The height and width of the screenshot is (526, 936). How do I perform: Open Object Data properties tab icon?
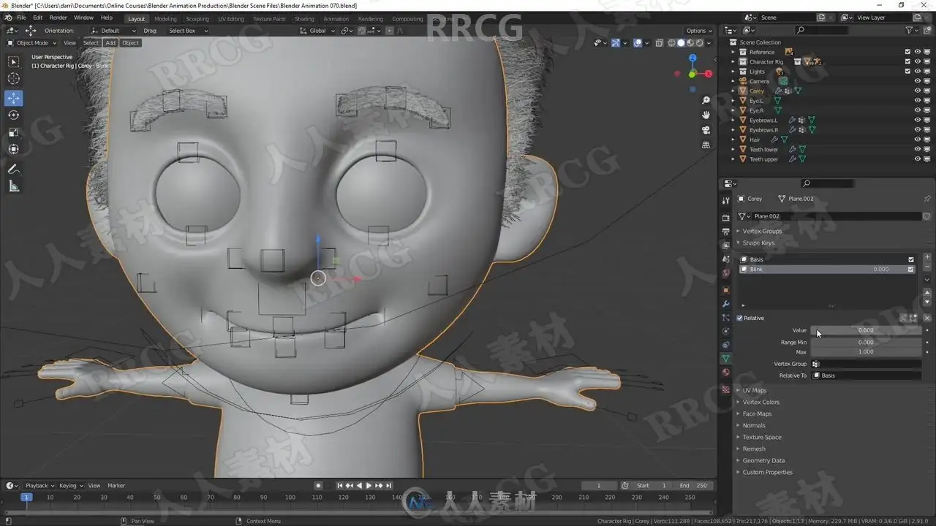(725, 358)
